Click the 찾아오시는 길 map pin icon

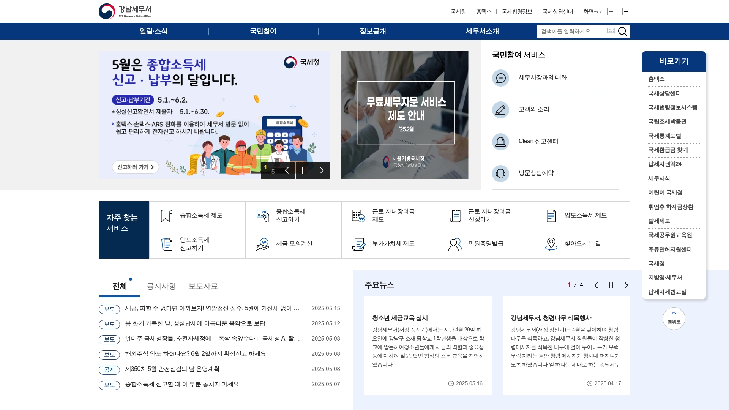[x=551, y=244]
